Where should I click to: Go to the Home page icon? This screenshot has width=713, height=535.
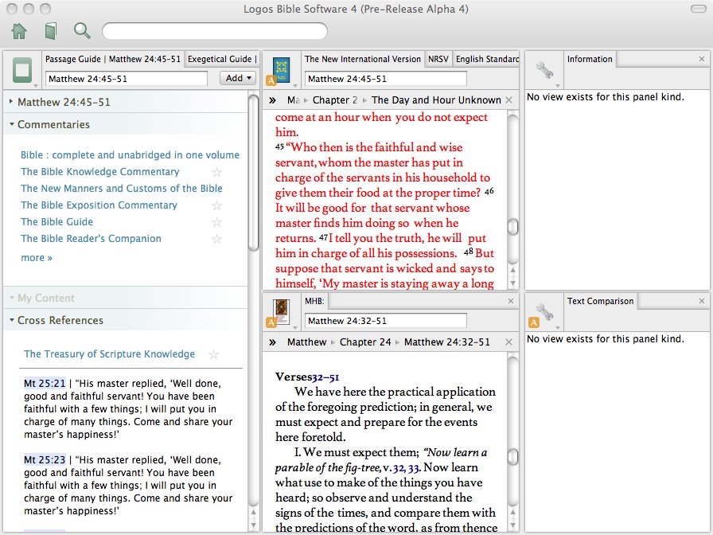click(19, 31)
